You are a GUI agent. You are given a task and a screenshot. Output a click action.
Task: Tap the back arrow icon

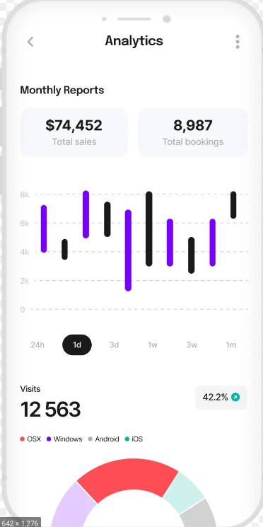30,42
